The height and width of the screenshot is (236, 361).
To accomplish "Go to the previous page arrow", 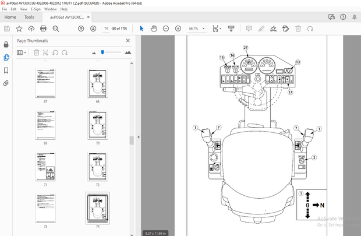I will (x=81, y=29).
